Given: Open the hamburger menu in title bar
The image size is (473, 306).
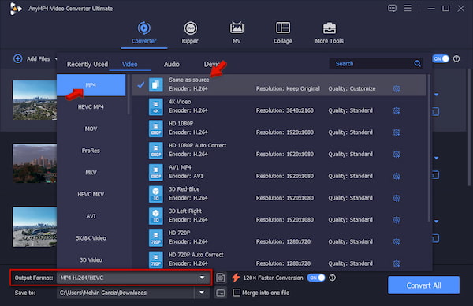Looking at the screenshot, I should tap(408, 8).
